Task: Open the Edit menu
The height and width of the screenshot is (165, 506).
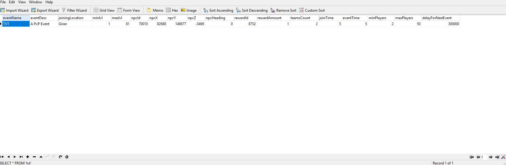Action: click(x=12, y=2)
